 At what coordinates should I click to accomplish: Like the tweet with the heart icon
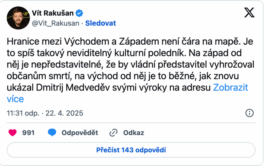pyautogui.click(x=12, y=133)
